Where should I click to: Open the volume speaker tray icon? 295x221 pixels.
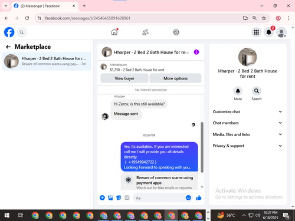[x=257, y=215]
